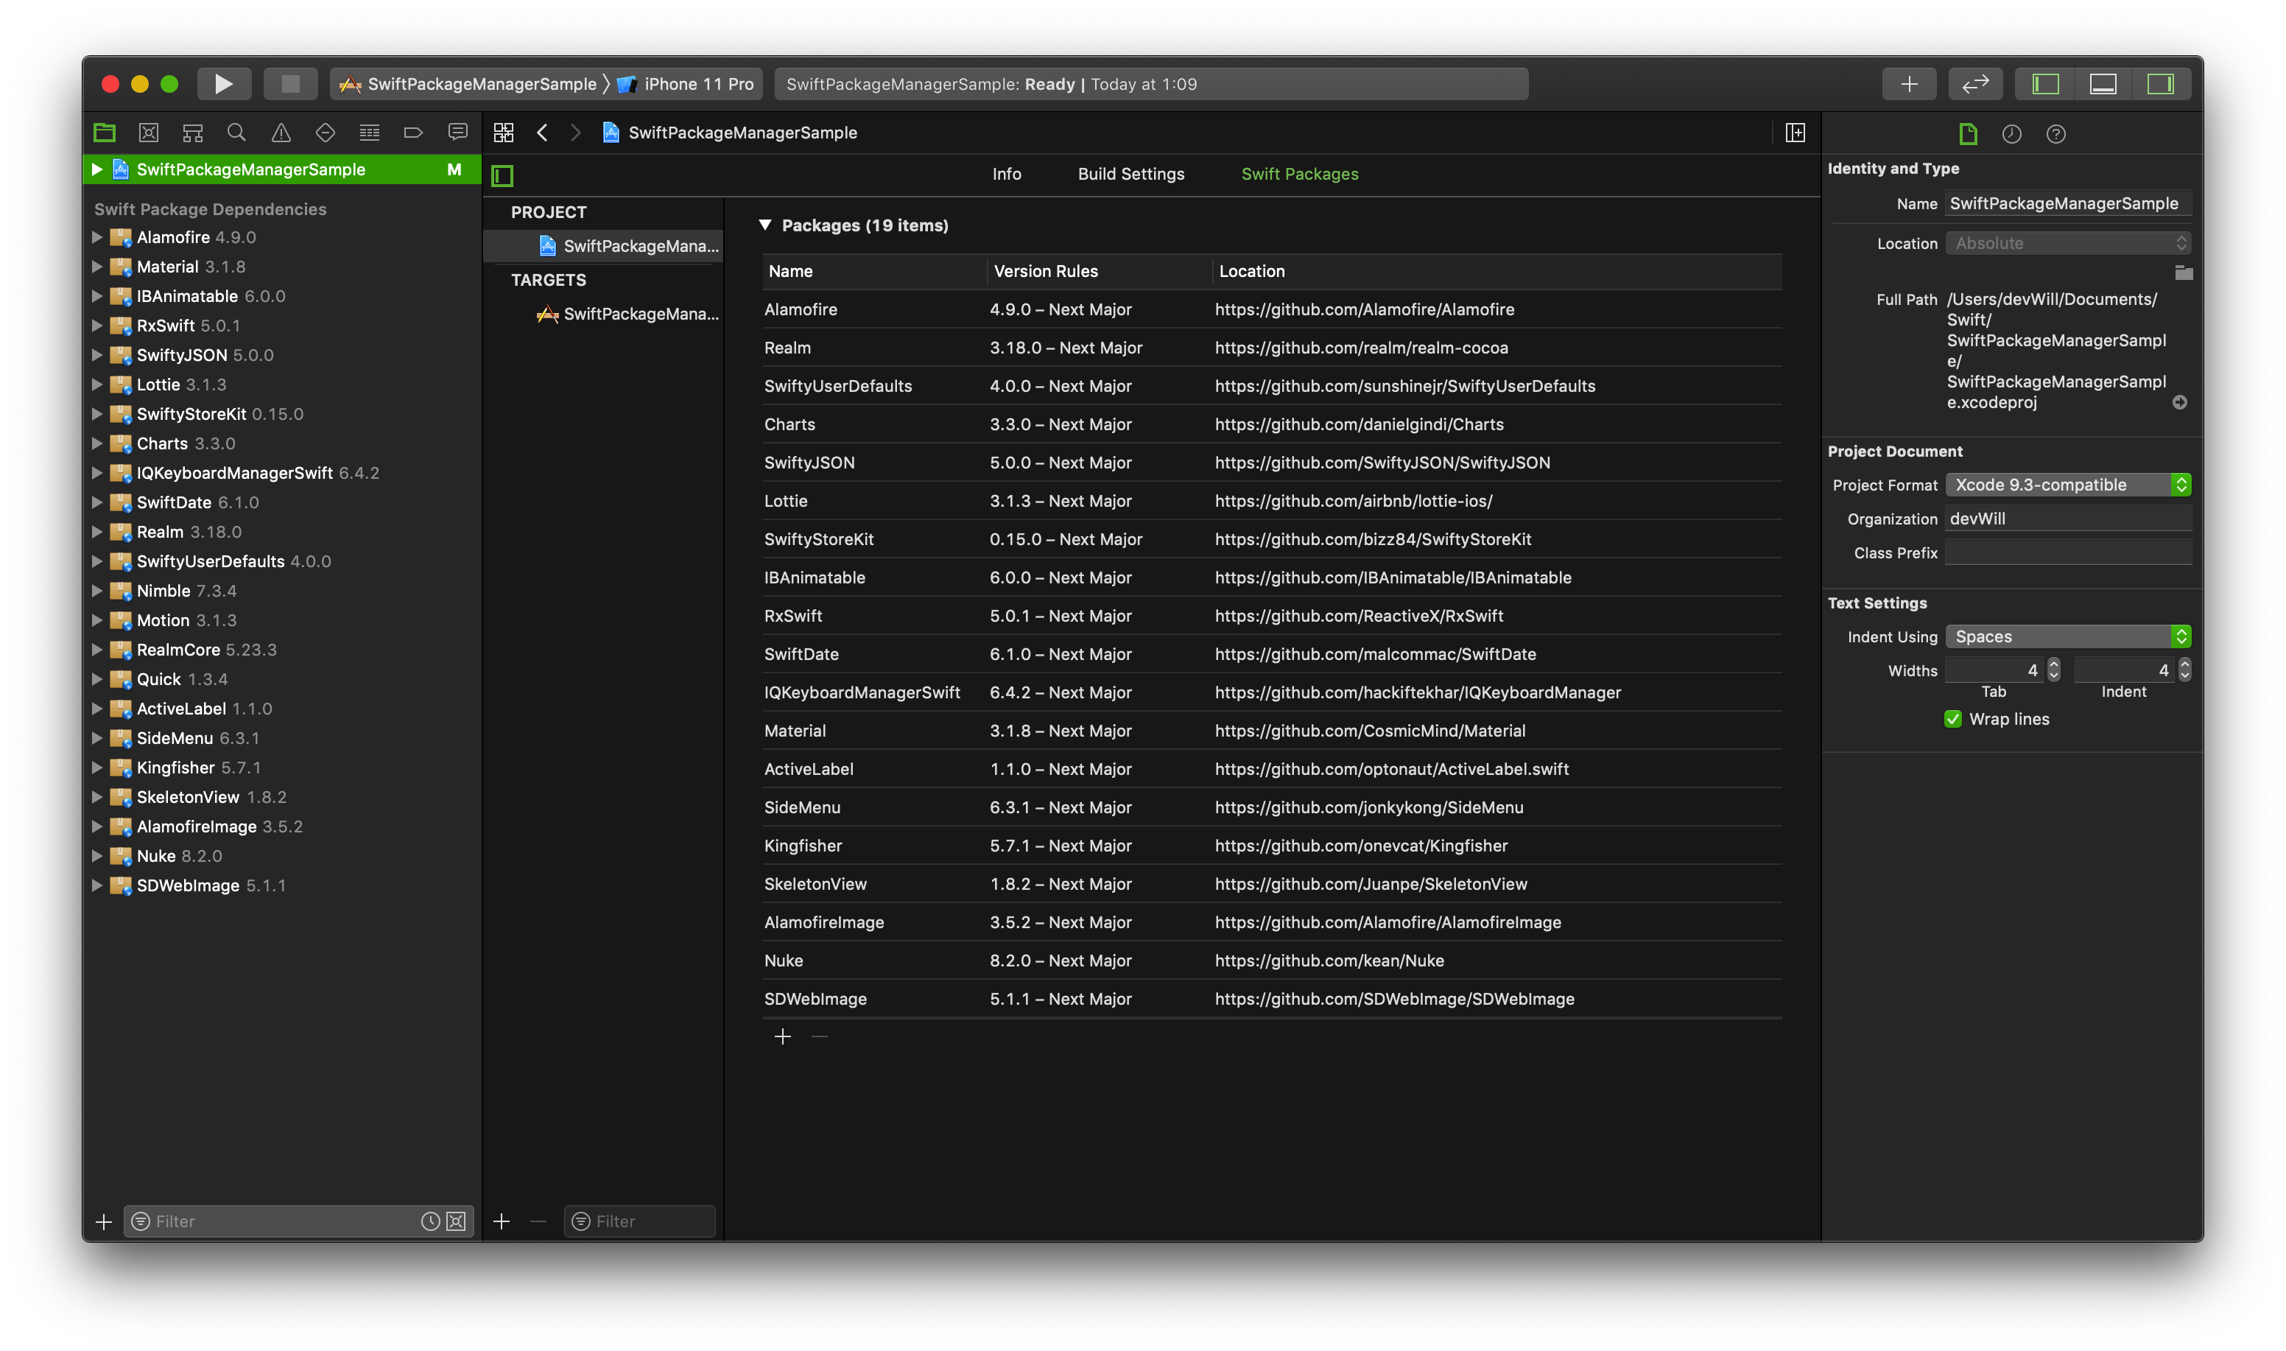The height and width of the screenshot is (1351, 2286).
Task: Expand the Kingfisher package dependency
Action: point(97,768)
